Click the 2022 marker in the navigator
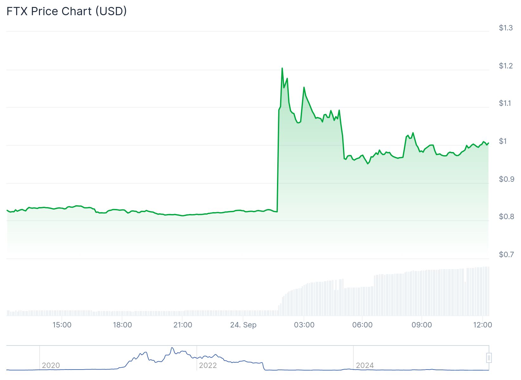Screen dimensions: 521x380 point(208,365)
